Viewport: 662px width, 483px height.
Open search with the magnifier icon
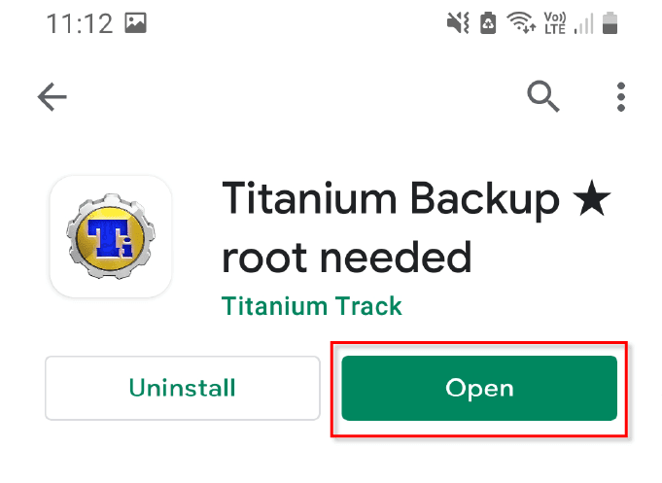click(543, 96)
